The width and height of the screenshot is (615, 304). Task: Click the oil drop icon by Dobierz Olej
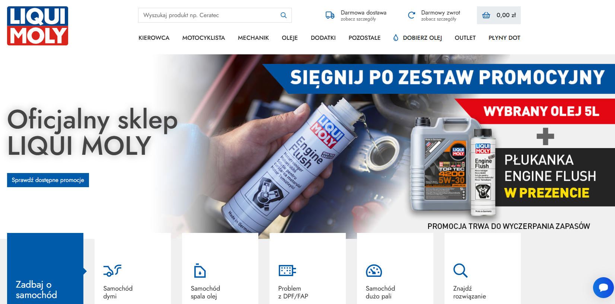click(396, 38)
